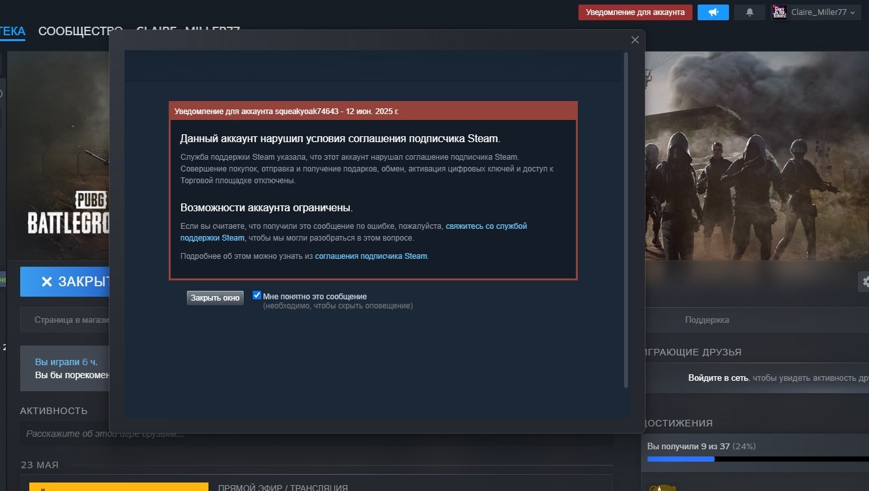This screenshot has height=491, width=869.
Task: Click the Вы получили 9 из 37 text
Action: [689, 447]
